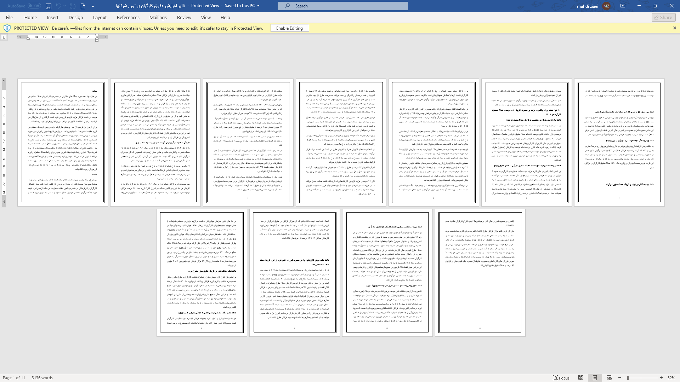
Task: Click the zoom out minus button
Action: (x=620, y=378)
